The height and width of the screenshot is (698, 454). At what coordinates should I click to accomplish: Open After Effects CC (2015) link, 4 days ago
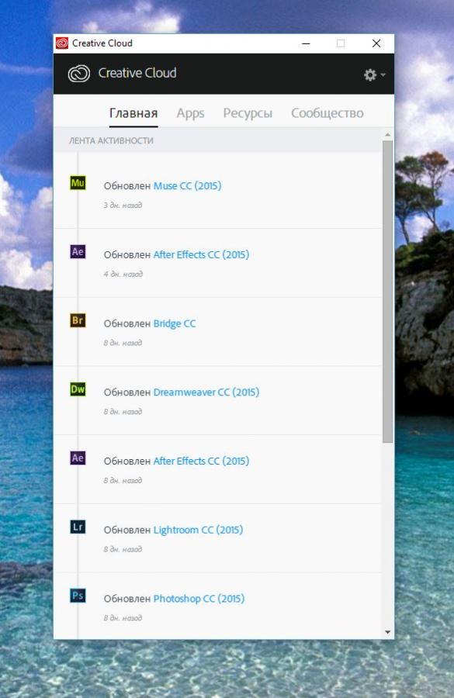point(201,254)
